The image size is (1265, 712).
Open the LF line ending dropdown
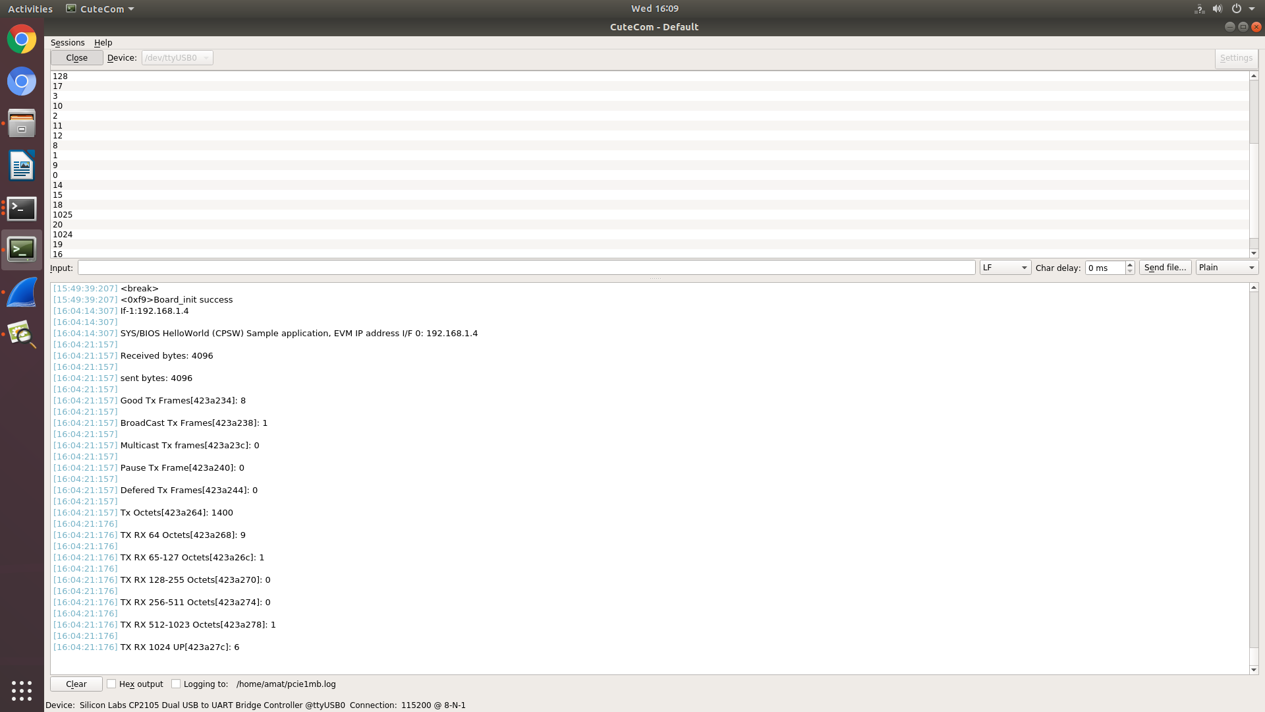click(x=1005, y=268)
